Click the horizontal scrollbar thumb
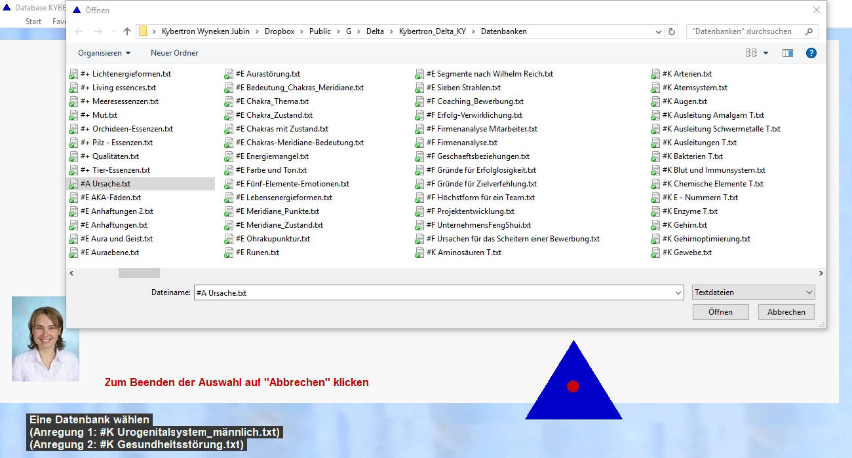The image size is (852, 458). [x=139, y=273]
